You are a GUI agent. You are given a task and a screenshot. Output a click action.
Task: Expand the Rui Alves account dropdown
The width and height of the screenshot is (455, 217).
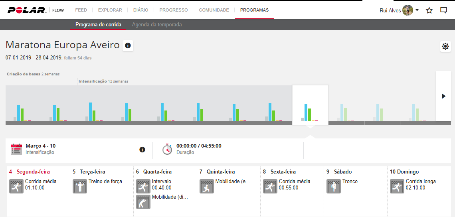(417, 10)
